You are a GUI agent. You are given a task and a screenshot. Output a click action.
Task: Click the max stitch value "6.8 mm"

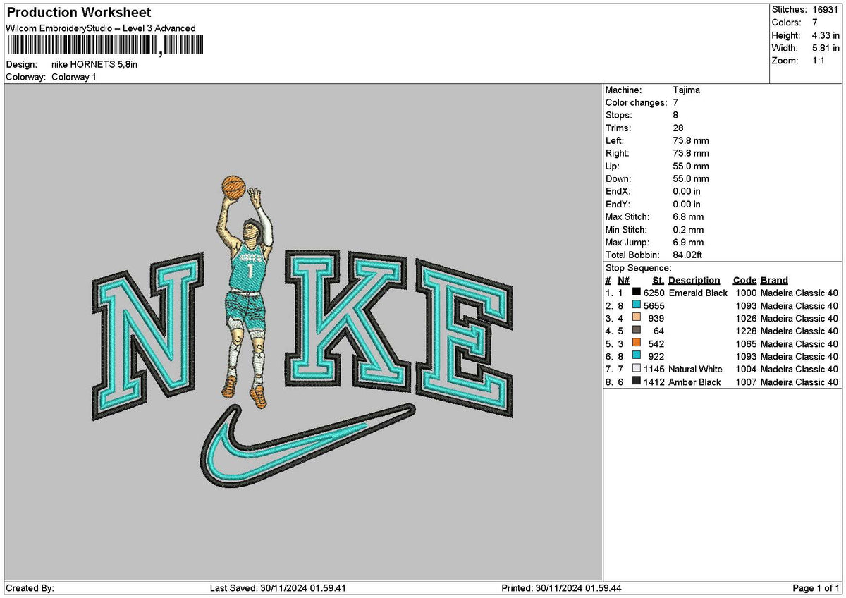(688, 217)
